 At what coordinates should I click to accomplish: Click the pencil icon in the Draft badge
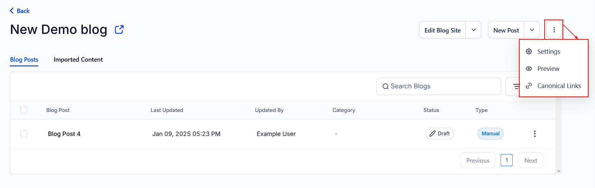[x=433, y=134]
